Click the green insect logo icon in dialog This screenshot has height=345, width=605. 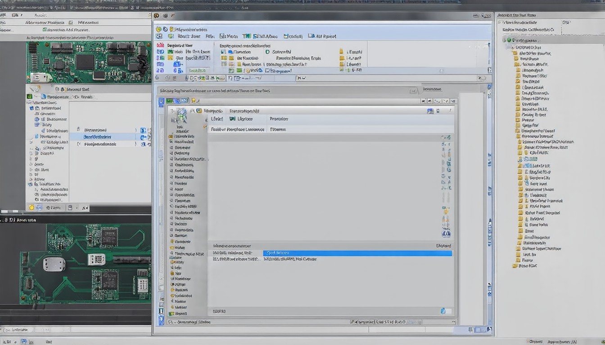click(x=182, y=115)
